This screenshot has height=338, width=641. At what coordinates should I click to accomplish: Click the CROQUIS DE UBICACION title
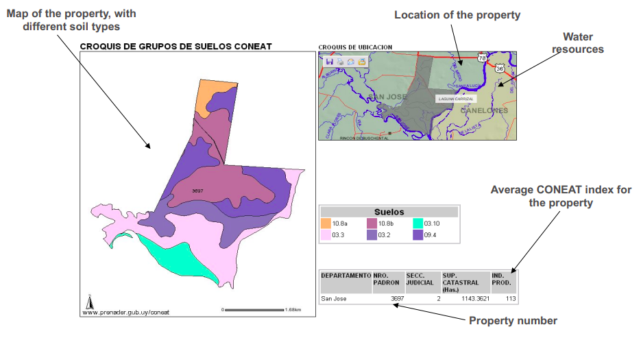(x=355, y=47)
